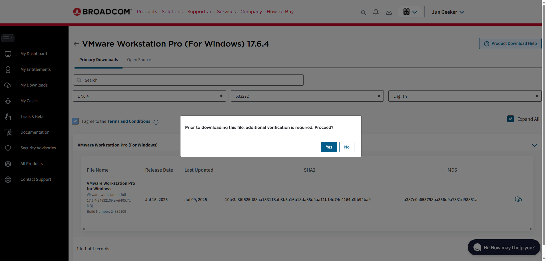Uncheck the agree to terms checkbox

click(75, 121)
